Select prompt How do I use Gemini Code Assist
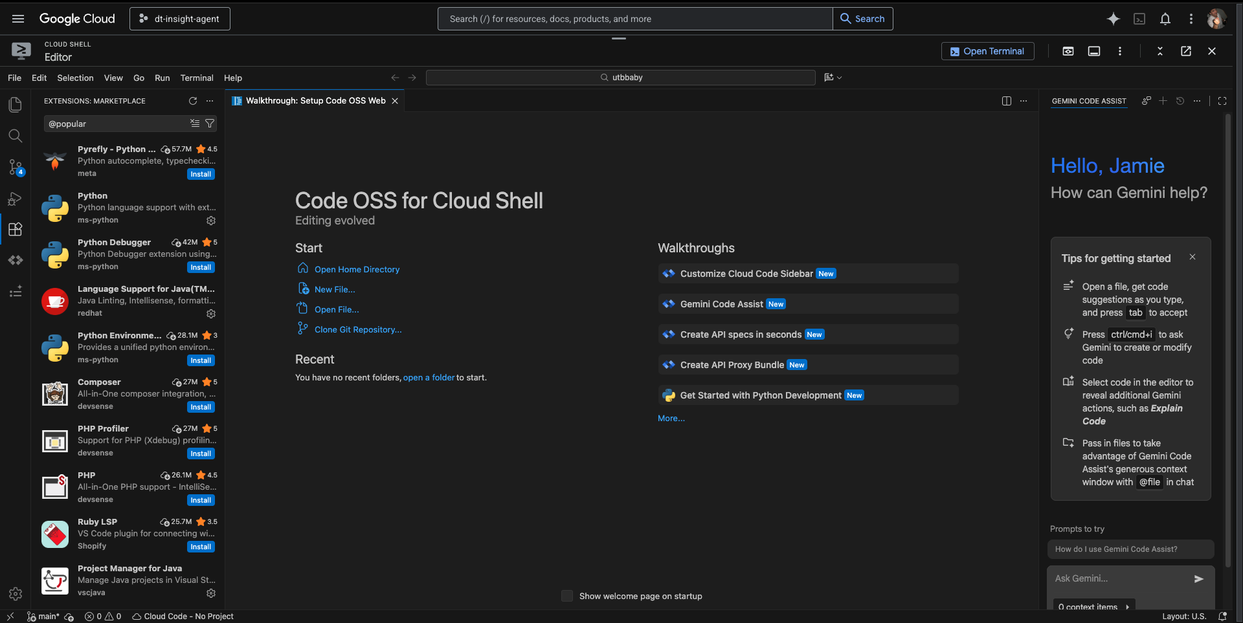 pyautogui.click(x=1130, y=549)
